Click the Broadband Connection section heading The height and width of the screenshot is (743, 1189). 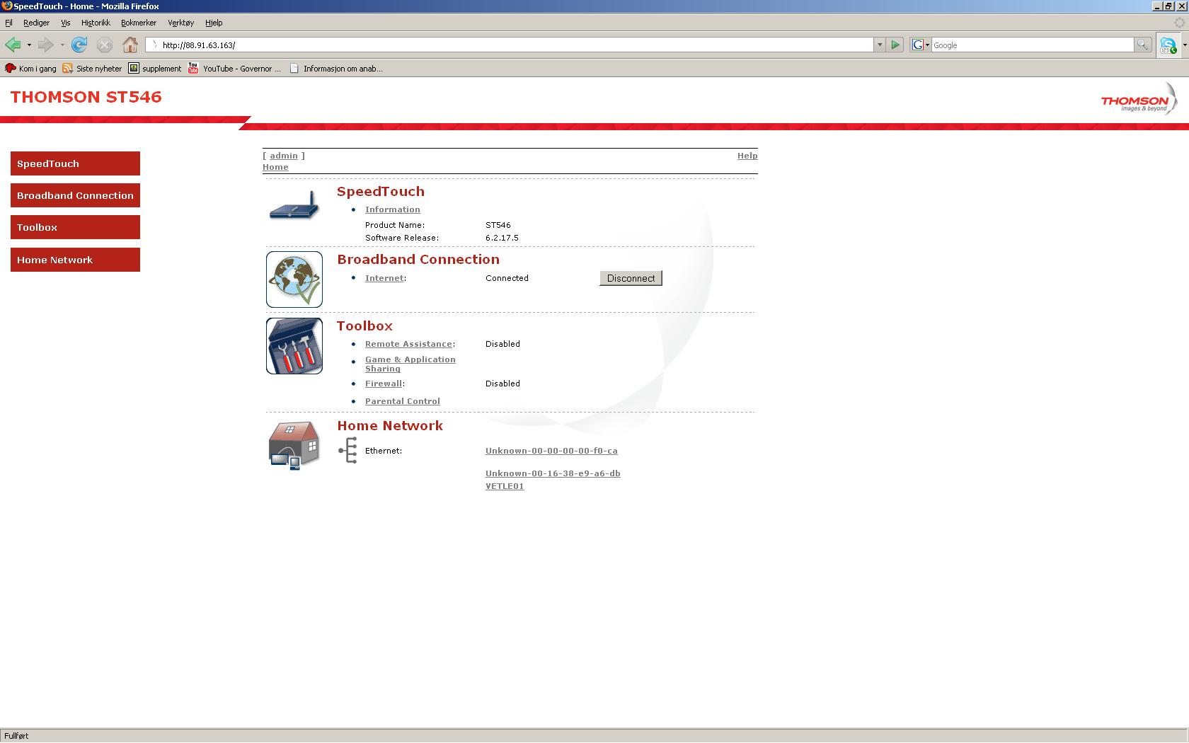coord(418,259)
